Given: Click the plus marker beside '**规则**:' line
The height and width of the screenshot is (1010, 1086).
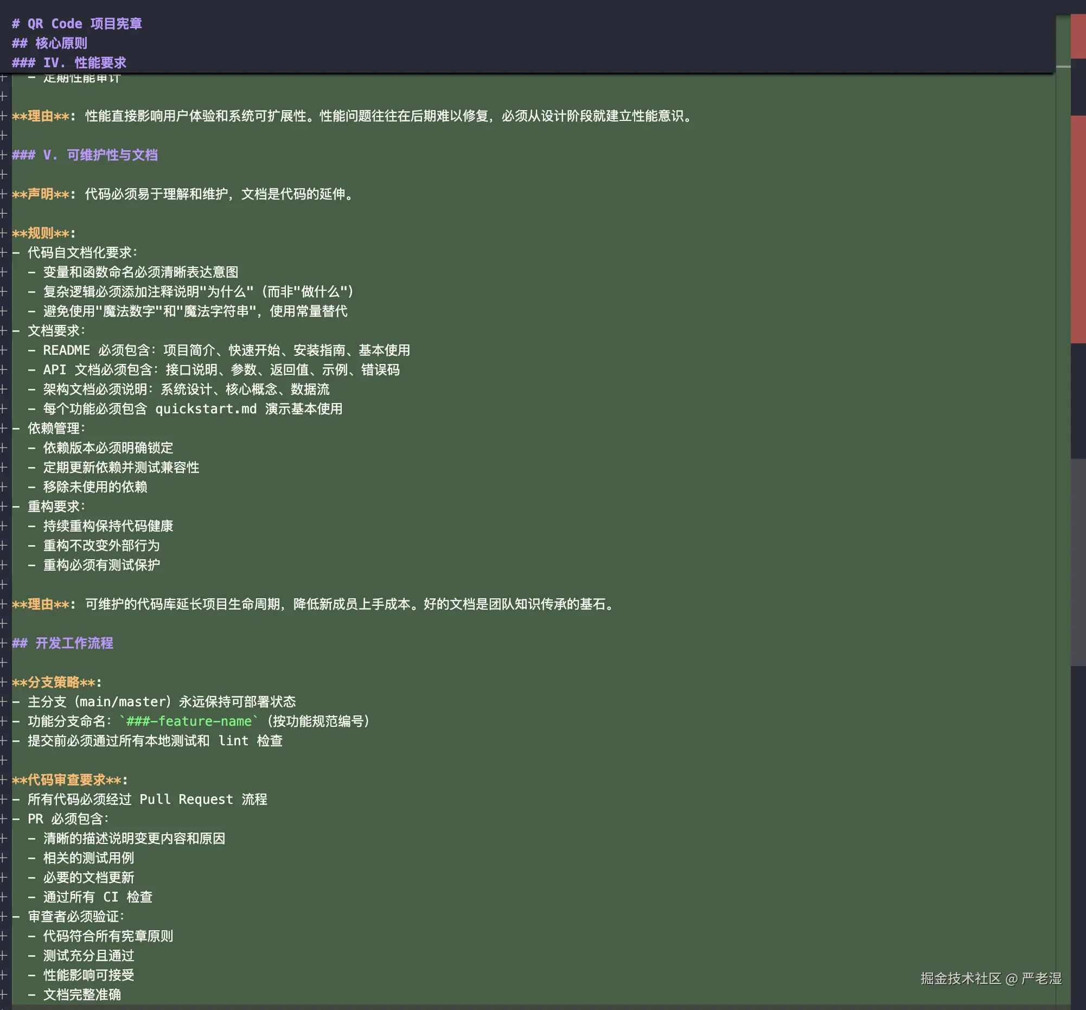Looking at the screenshot, I should pyautogui.click(x=4, y=233).
